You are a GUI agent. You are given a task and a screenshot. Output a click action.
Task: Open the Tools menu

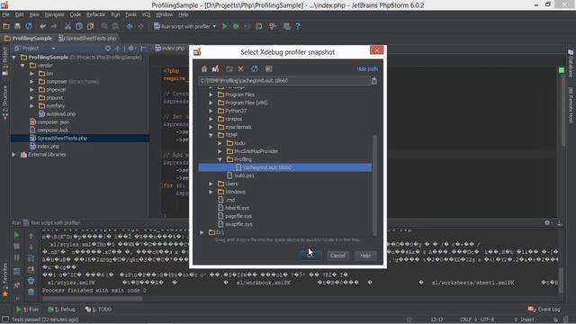coord(130,14)
